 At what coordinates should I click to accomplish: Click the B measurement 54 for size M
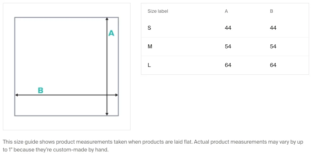coord(273,47)
